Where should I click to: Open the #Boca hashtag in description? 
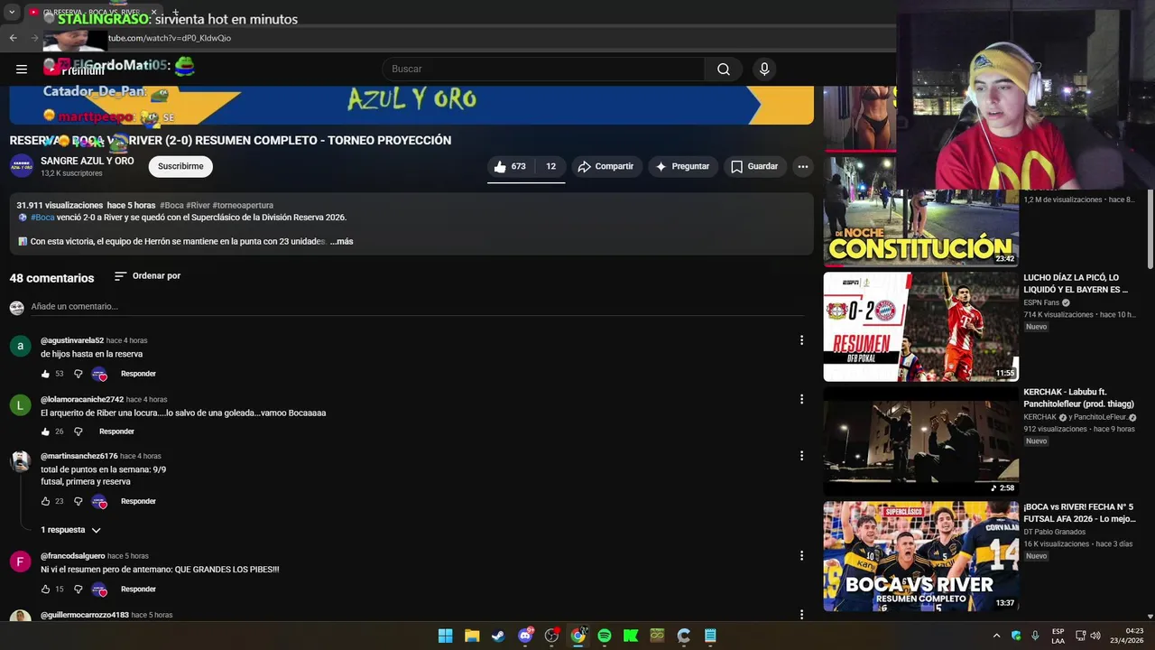pos(42,217)
